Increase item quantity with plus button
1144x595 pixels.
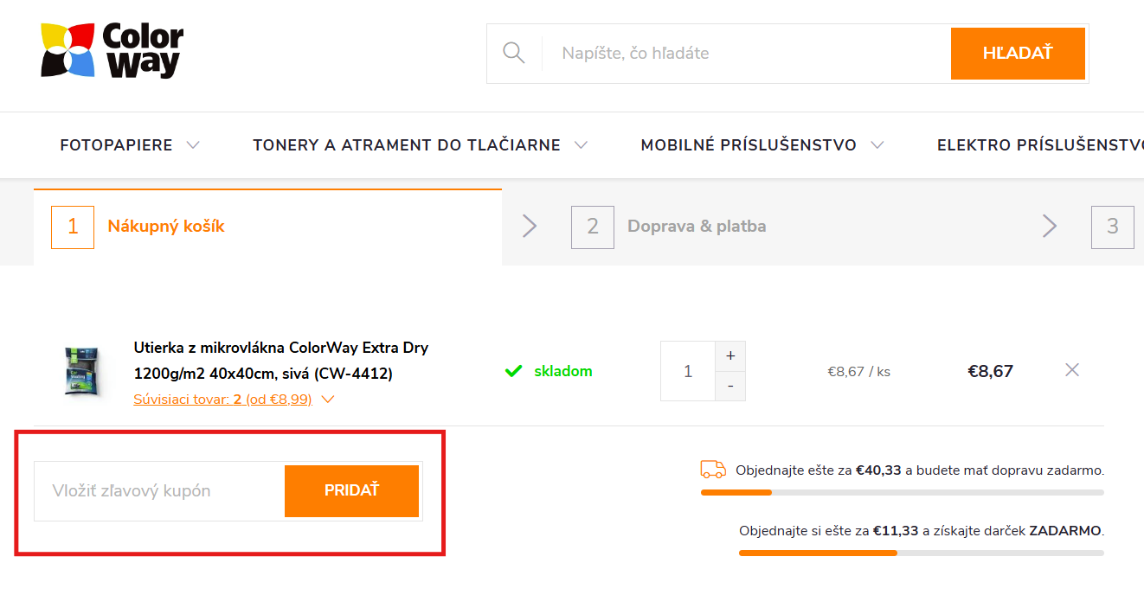click(730, 355)
